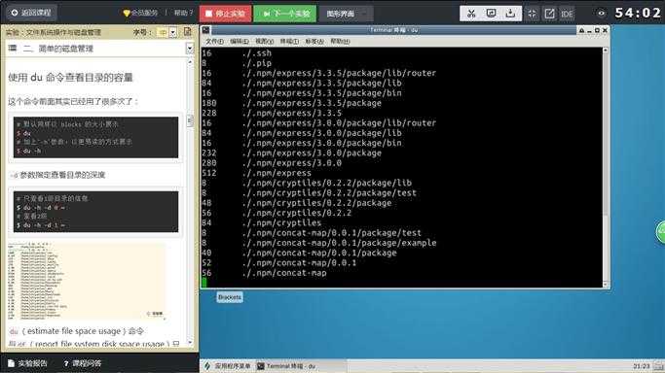Click the document icon next to font size
Screen dimensions: 665x373
click(x=188, y=32)
